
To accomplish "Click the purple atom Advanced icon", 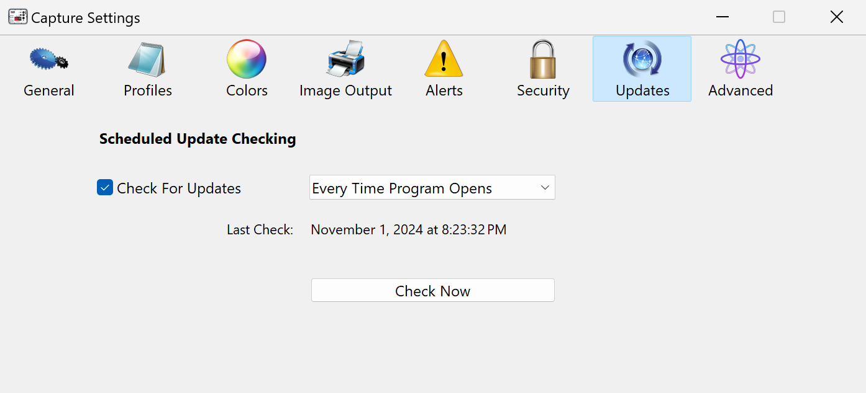I will pos(741,60).
